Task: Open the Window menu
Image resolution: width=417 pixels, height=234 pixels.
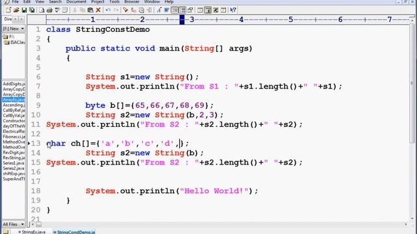Action: pyautogui.click(x=152, y=1)
